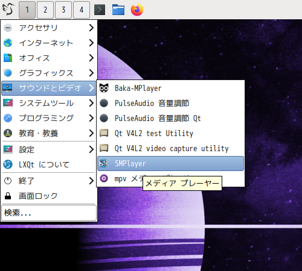Select the サウンドとビデオ menu entry

pos(49,88)
